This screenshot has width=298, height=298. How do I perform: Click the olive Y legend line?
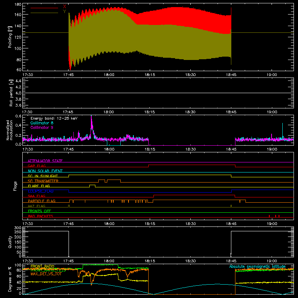[x=44, y=13]
